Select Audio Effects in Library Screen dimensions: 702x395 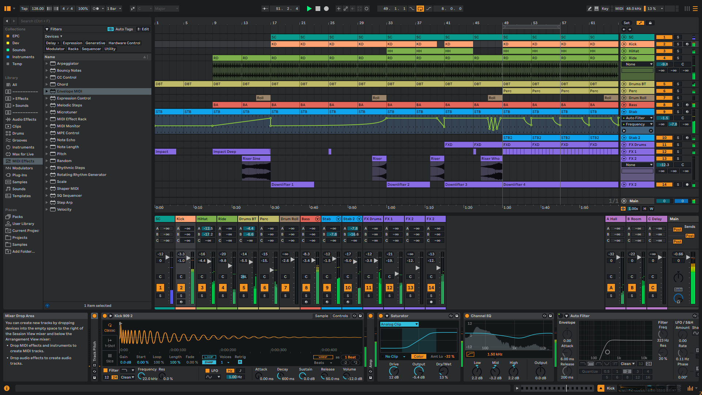[x=24, y=119]
